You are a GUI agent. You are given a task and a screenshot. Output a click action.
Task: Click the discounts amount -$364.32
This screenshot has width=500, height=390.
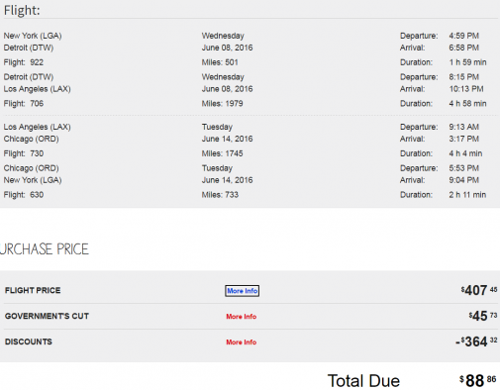(476, 341)
